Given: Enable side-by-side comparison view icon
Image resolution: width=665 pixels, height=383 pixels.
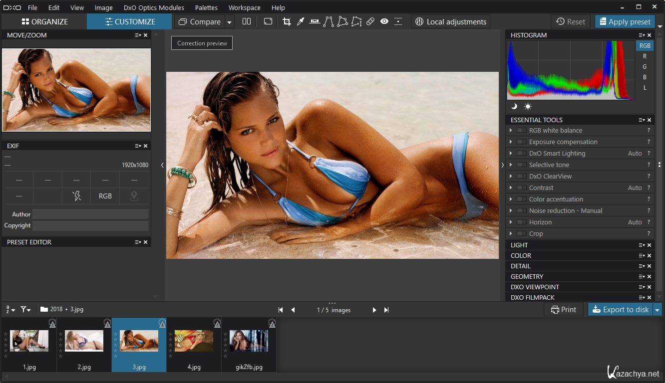Looking at the screenshot, I should point(247,21).
